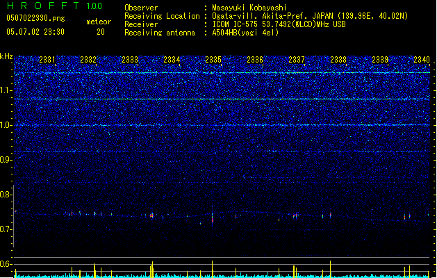
Task: Click the HROFFT 1.0.0 title text
Action: [55, 6]
